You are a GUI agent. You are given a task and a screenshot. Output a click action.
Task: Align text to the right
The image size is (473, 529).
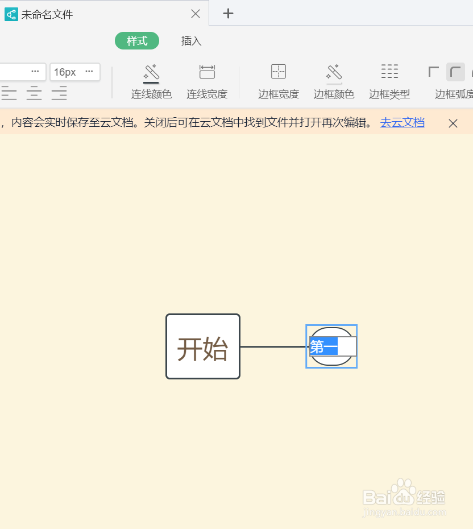pyautogui.click(x=59, y=93)
